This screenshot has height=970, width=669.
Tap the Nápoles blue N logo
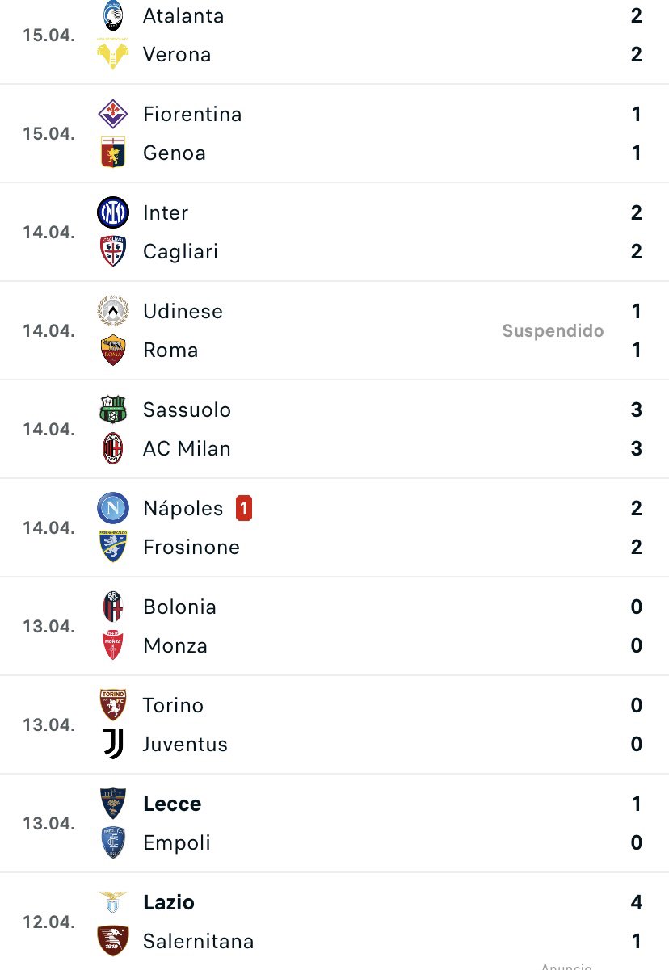pyautogui.click(x=113, y=508)
